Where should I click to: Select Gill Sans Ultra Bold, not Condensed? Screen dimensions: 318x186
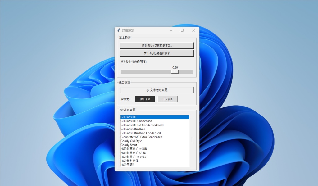[155, 129]
